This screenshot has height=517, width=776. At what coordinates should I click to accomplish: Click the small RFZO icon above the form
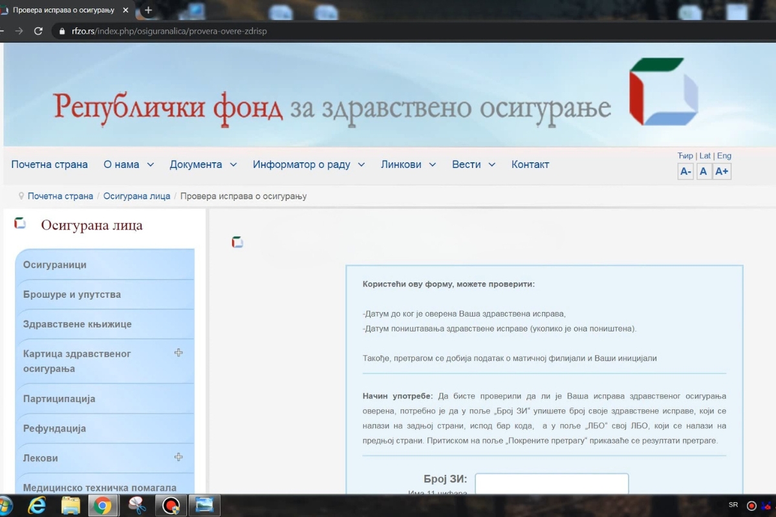237,241
